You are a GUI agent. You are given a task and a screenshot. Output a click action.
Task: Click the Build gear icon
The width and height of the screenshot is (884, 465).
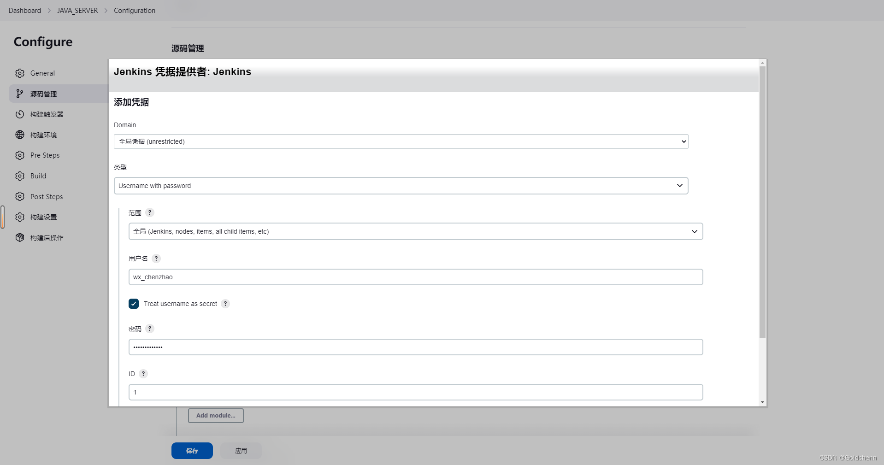(20, 176)
